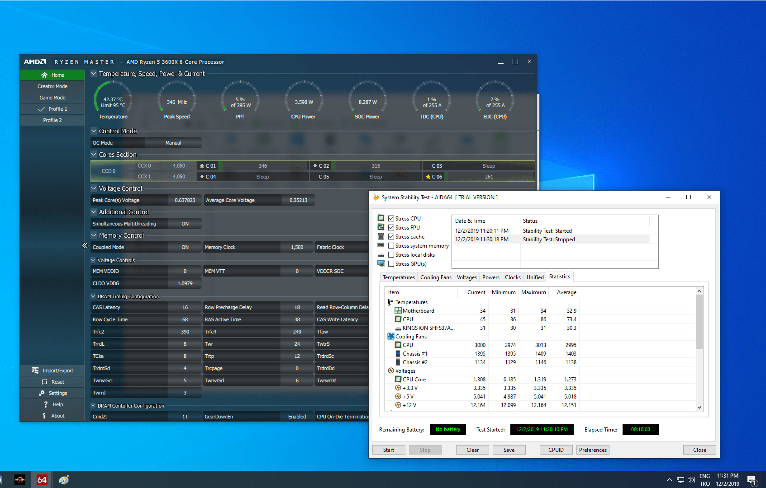Uncheck the Stress CPU checkbox
This screenshot has width=766, height=488.
click(x=391, y=219)
